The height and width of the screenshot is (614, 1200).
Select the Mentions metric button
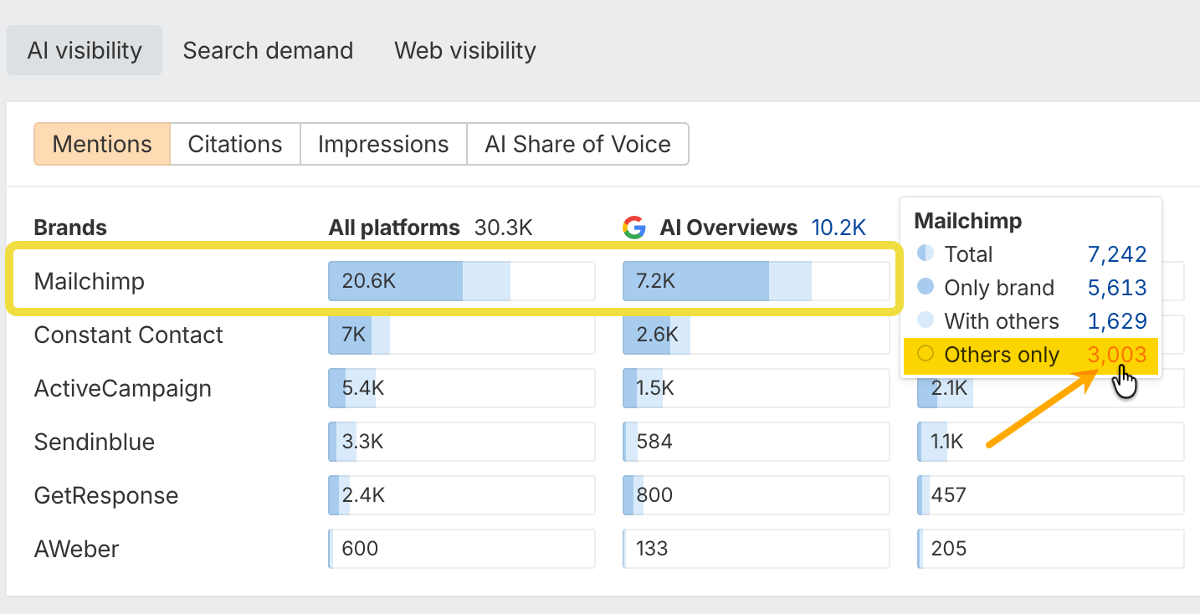click(x=102, y=144)
